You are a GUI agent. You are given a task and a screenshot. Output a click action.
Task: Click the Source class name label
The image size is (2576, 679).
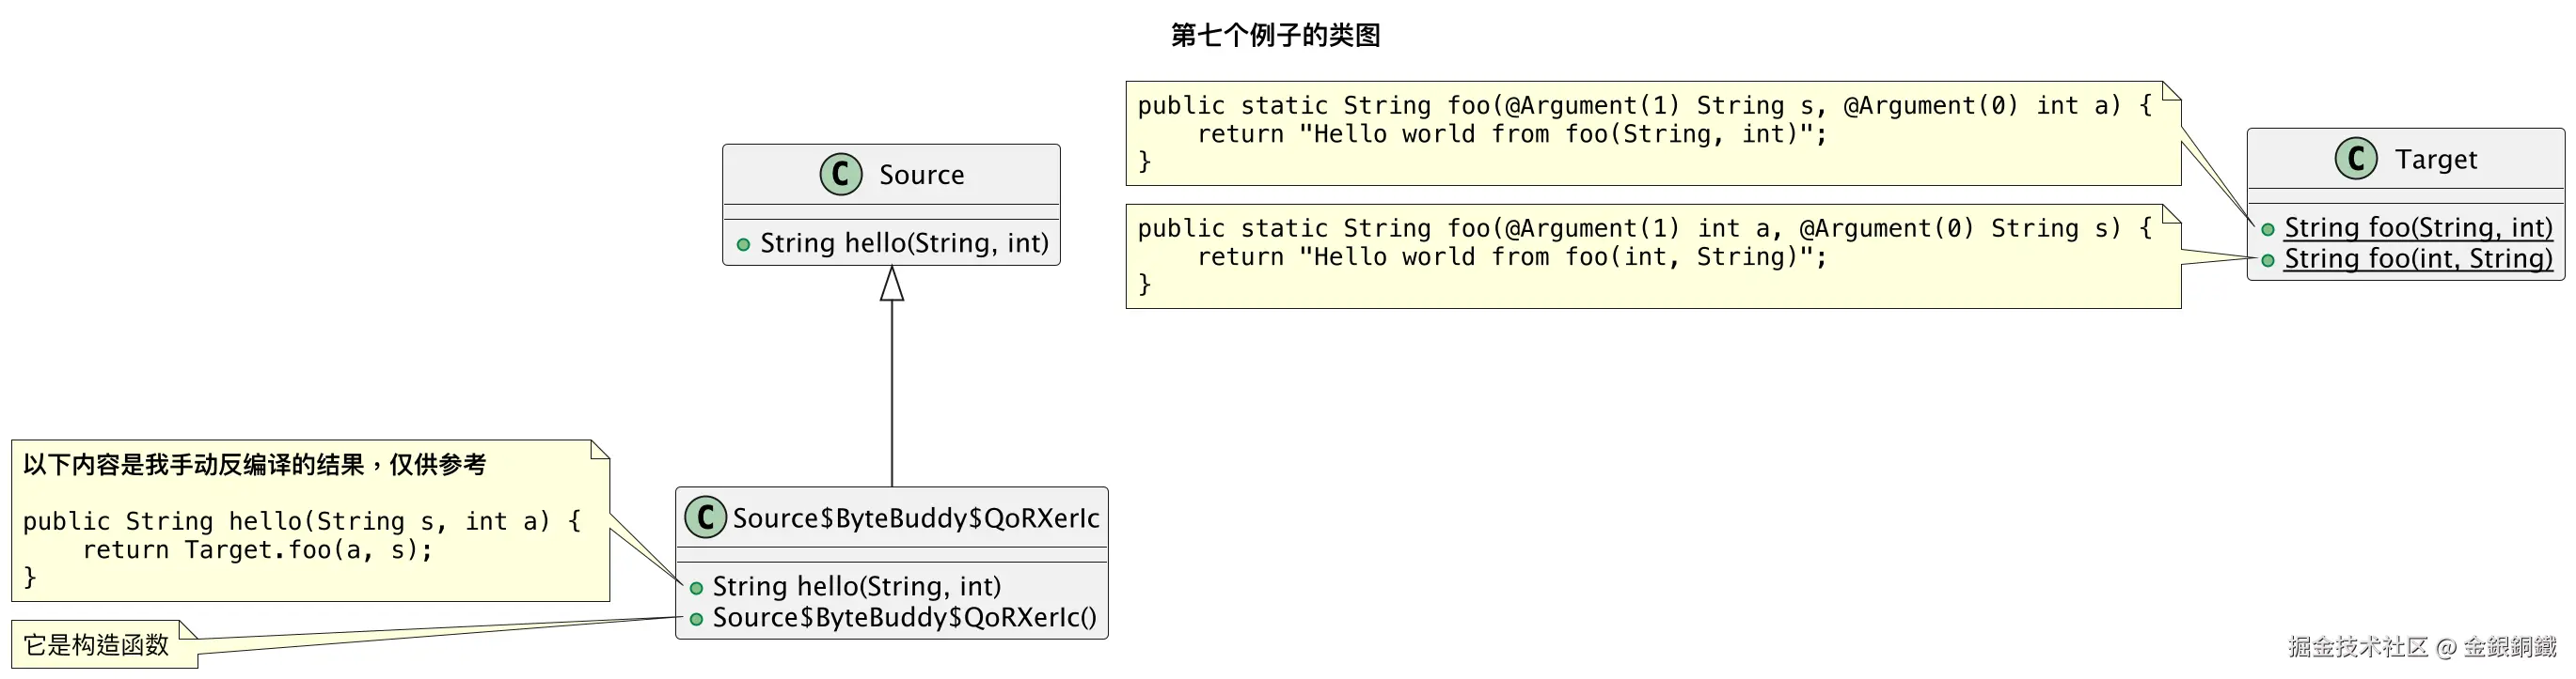[921, 175]
